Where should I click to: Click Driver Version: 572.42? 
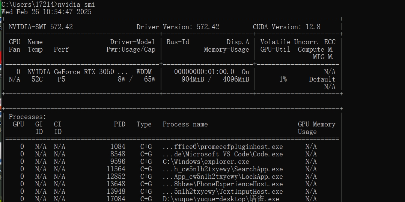coord(178,27)
